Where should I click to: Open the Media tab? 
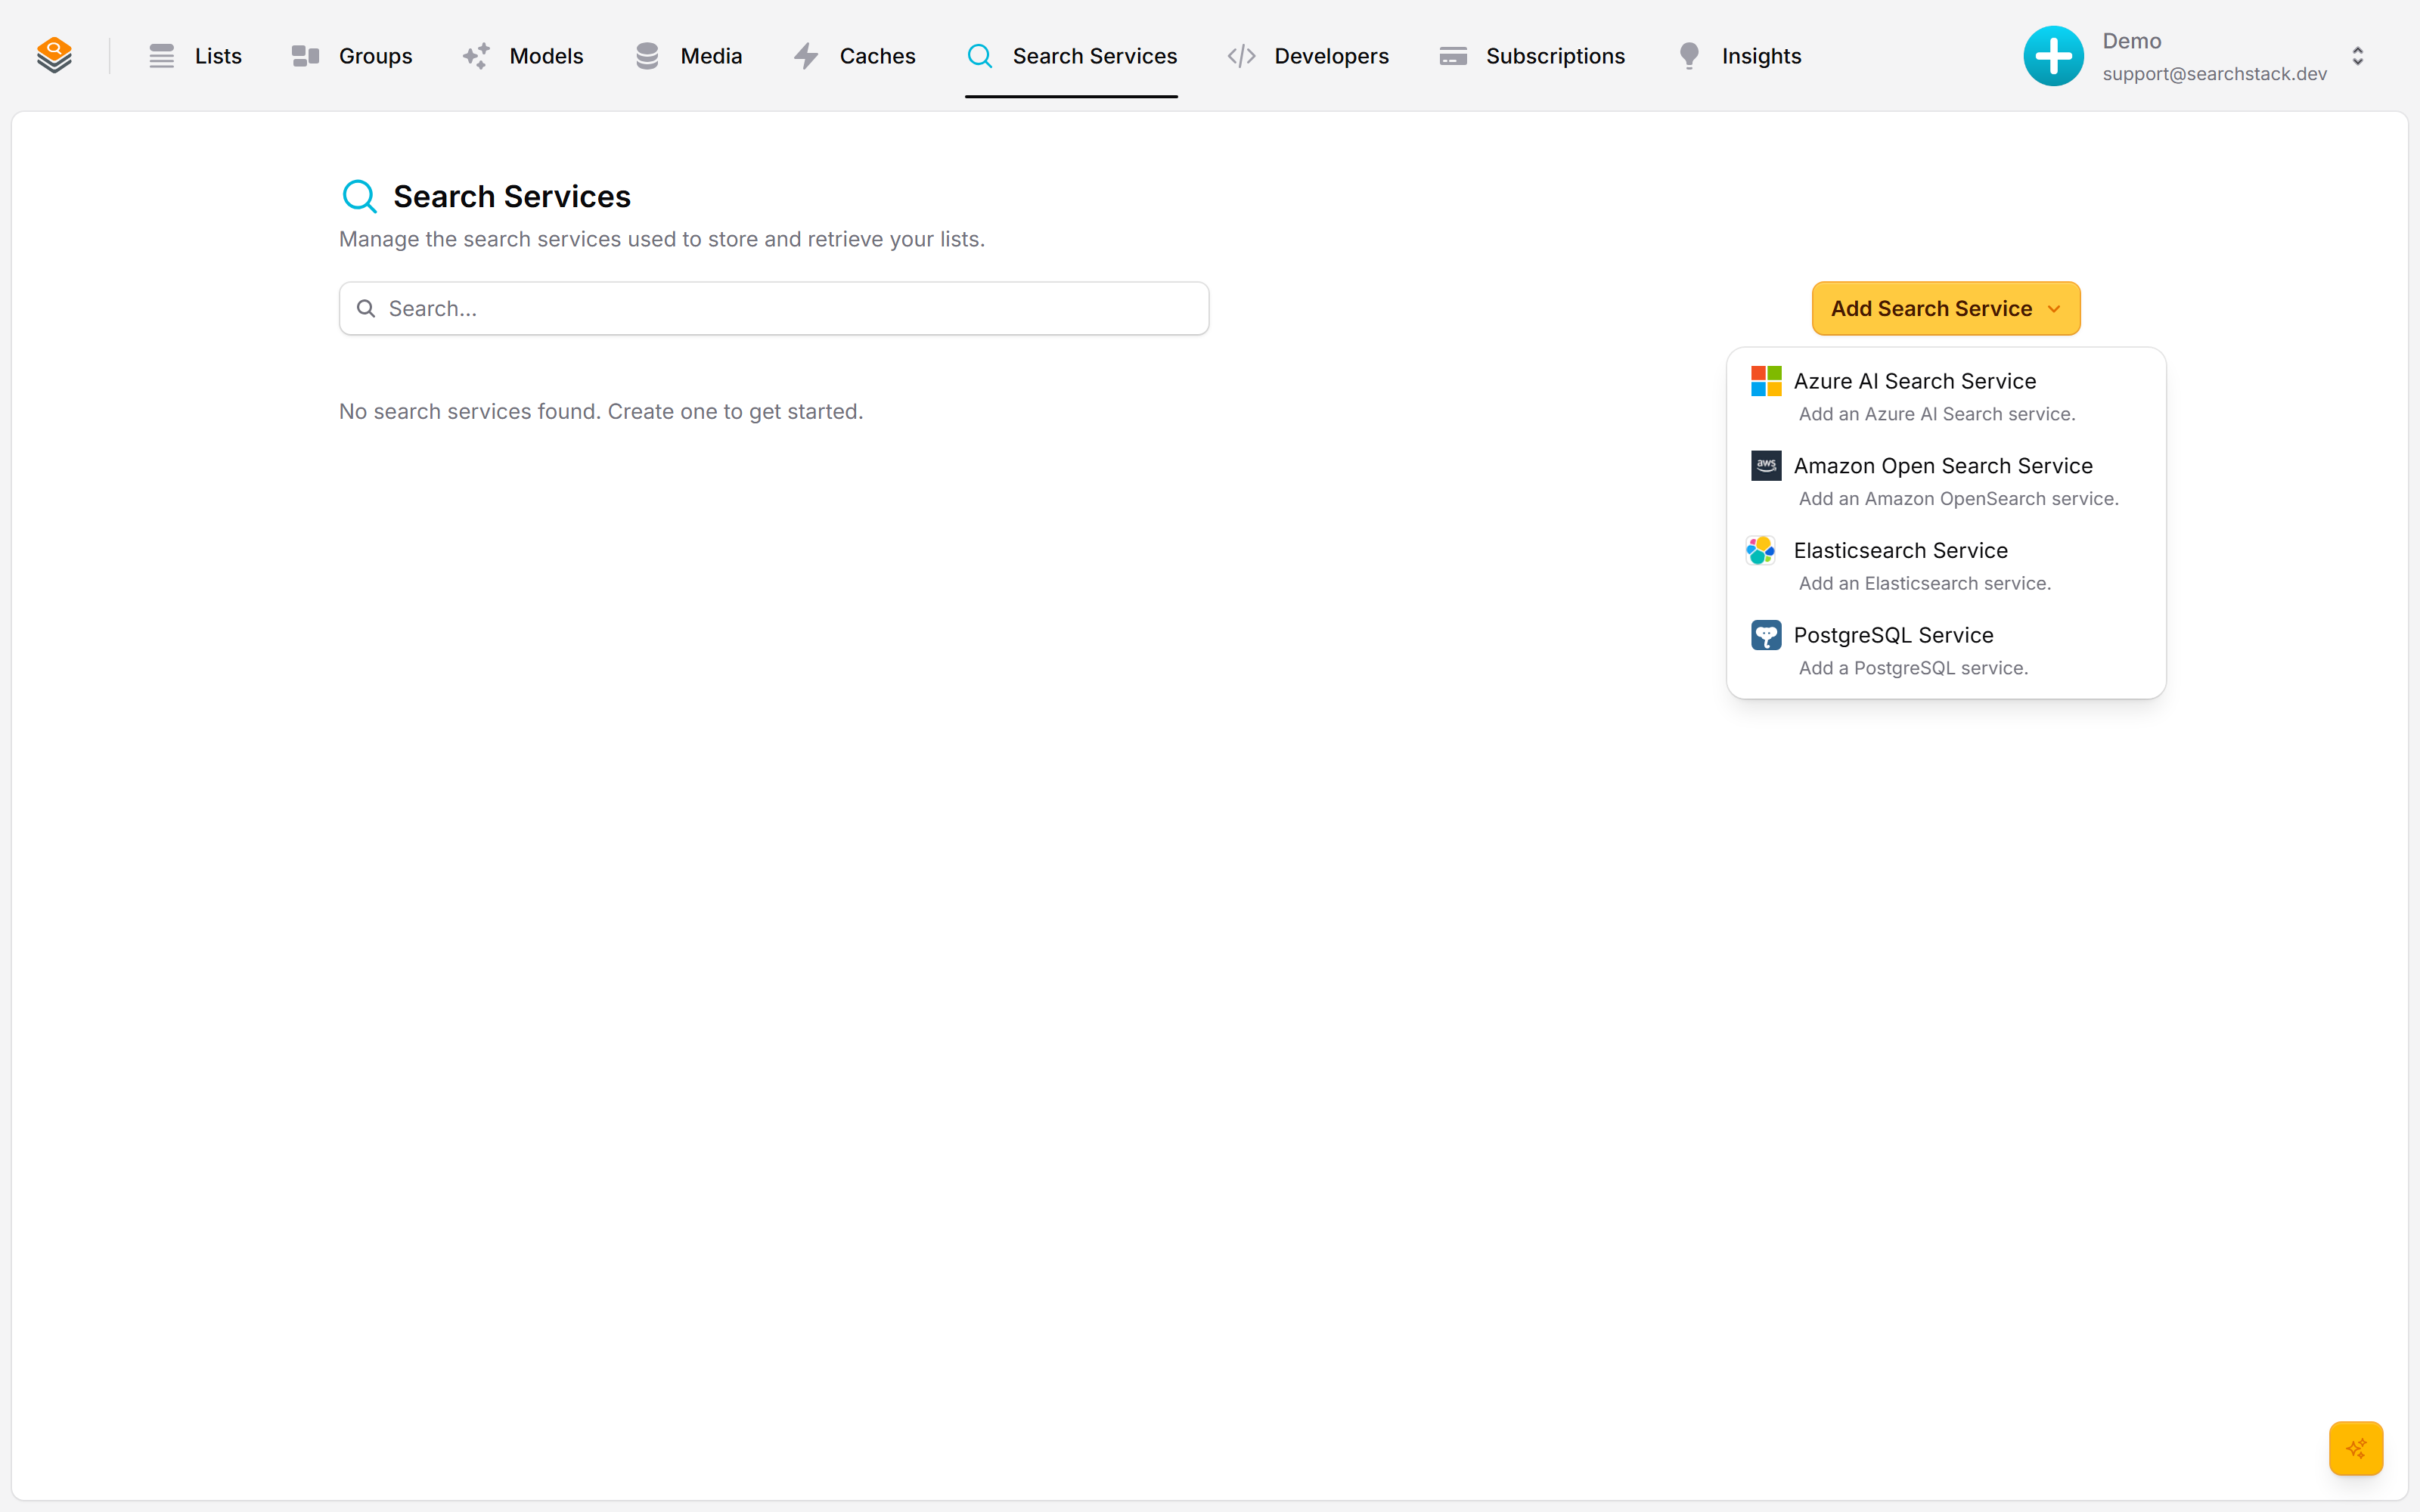click(688, 56)
